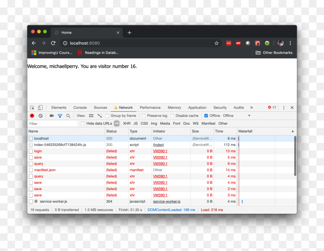Image resolution: width=324 pixels, height=251 pixels.
Task: Uncheck the Offline checkbox
Action: [x=206, y=116]
